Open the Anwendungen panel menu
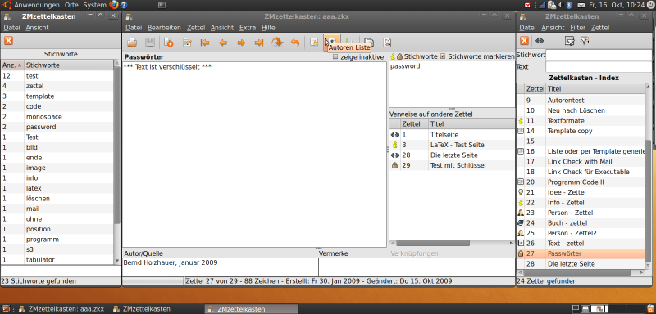 pos(37,5)
